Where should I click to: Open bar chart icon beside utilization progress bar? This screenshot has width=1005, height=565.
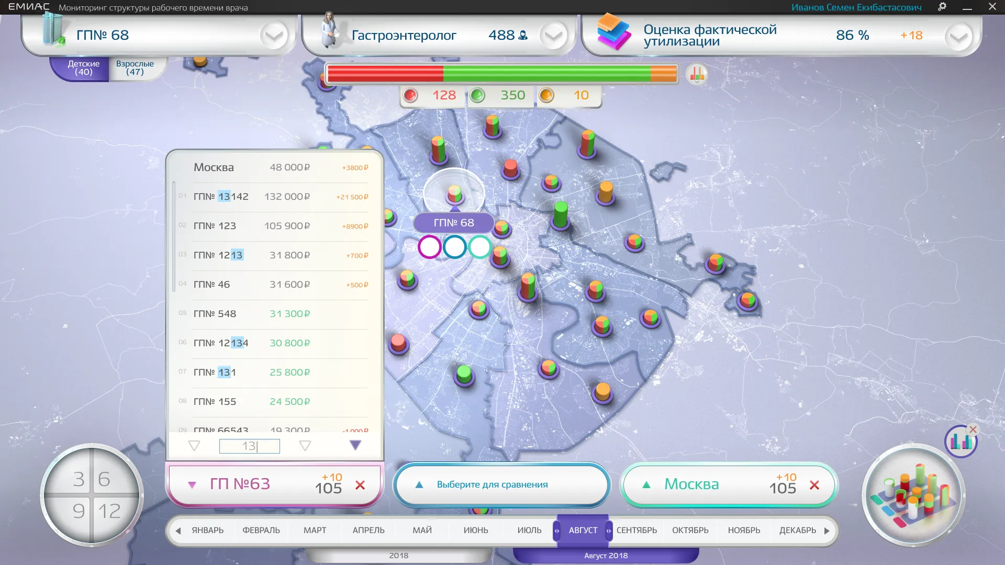[x=697, y=74]
